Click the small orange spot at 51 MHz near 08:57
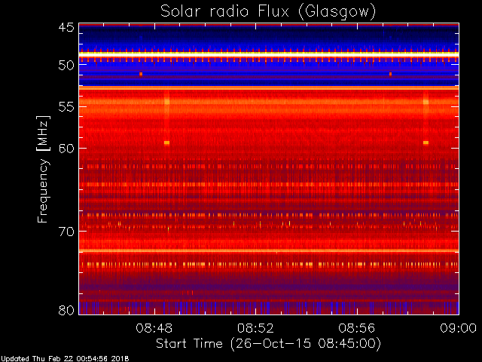482x362 pixels. [390, 74]
